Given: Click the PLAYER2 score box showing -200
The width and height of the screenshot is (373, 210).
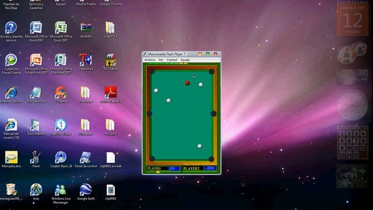Looking at the screenshot, I should pos(210,168).
